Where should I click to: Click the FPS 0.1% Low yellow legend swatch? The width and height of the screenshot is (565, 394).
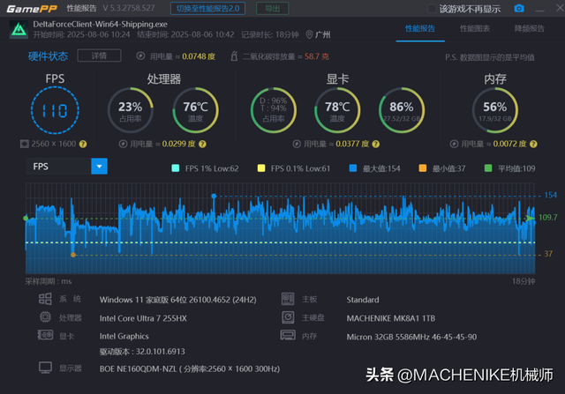pos(261,168)
